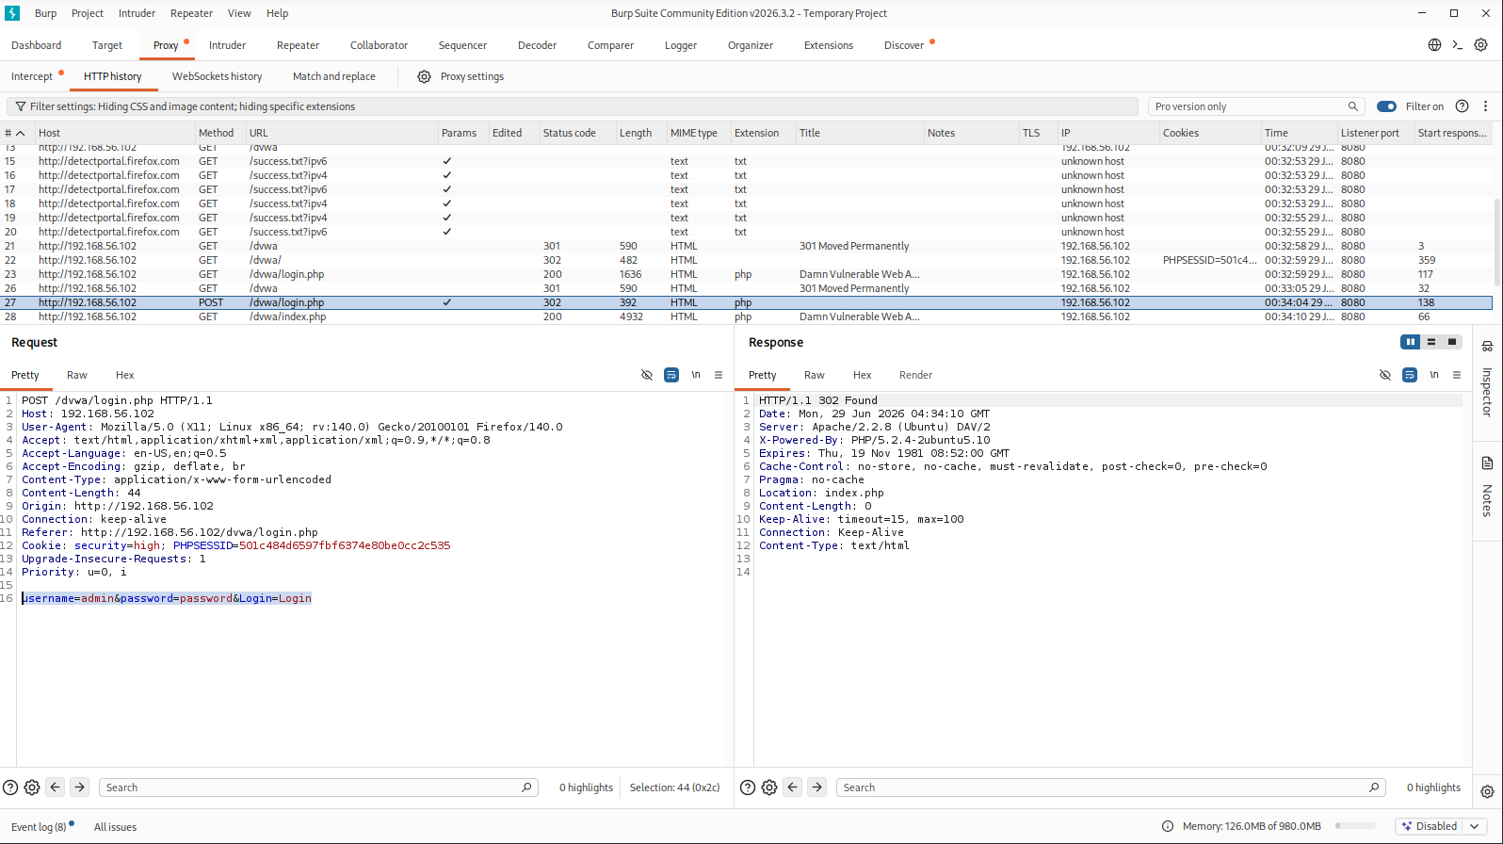This screenshot has width=1503, height=844.
Task: Select side-by-side layout for request and response
Action: tap(1410, 342)
